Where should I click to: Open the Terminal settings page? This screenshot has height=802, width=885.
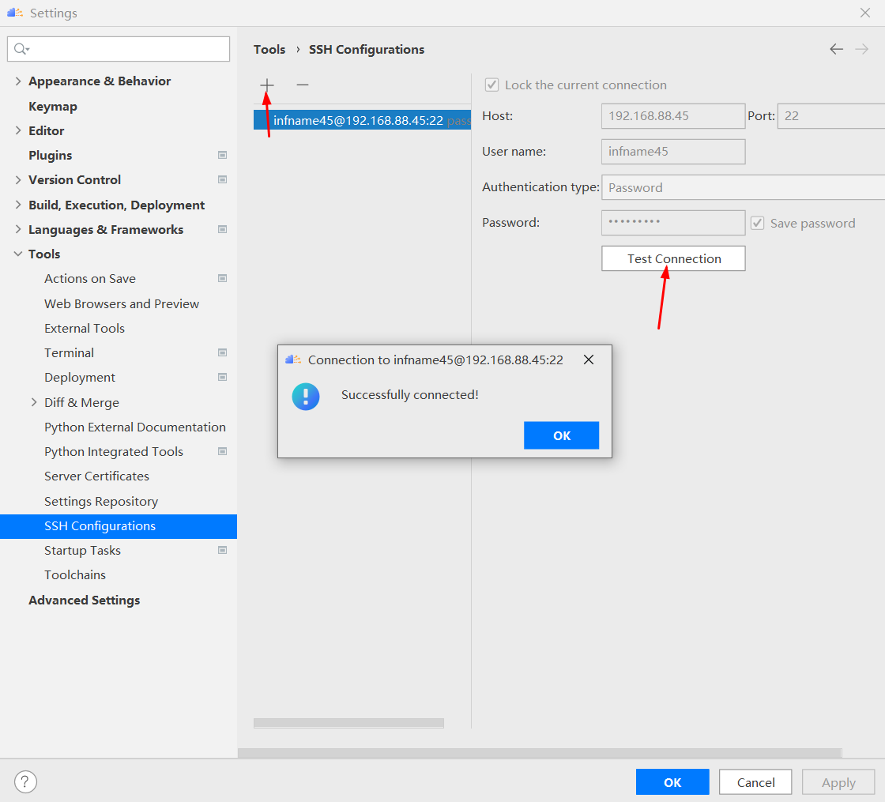(69, 353)
